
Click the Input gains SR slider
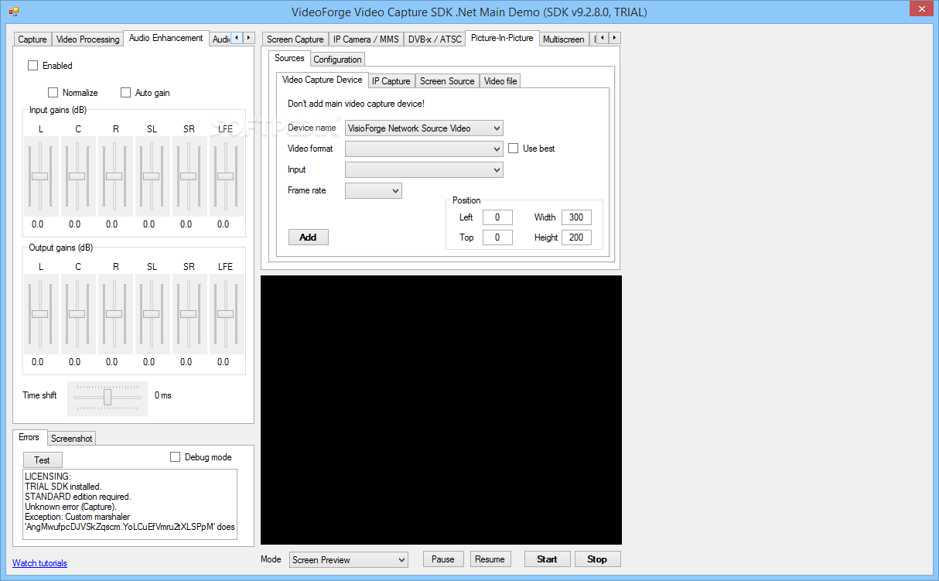(x=188, y=176)
